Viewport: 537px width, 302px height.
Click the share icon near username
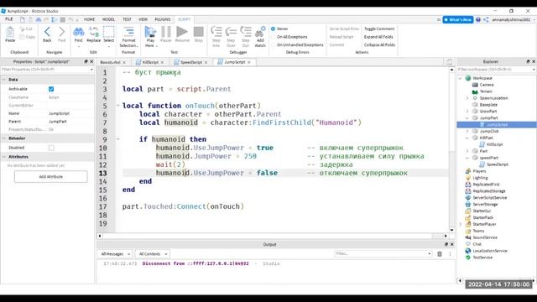pos(486,20)
